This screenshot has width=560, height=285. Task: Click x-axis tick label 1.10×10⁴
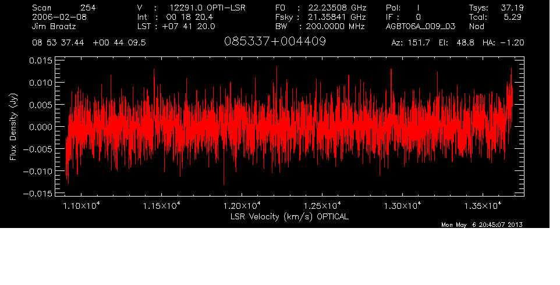[81, 206]
